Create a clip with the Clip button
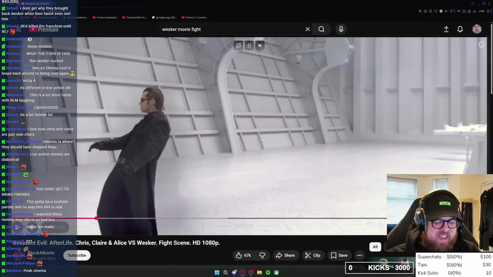This screenshot has height=277, width=493. (x=313, y=255)
